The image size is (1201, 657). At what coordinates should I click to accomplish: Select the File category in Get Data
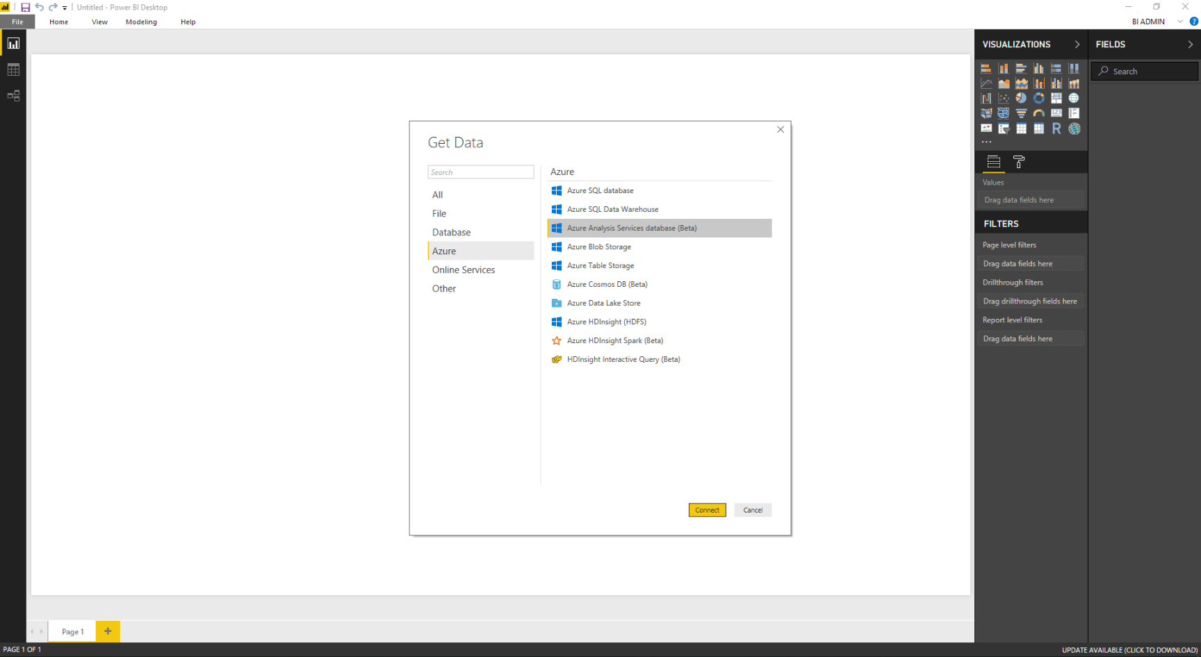[x=481, y=213]
